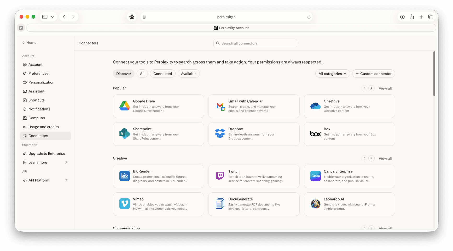Click the Google Drive logo icon

point(125,106)
